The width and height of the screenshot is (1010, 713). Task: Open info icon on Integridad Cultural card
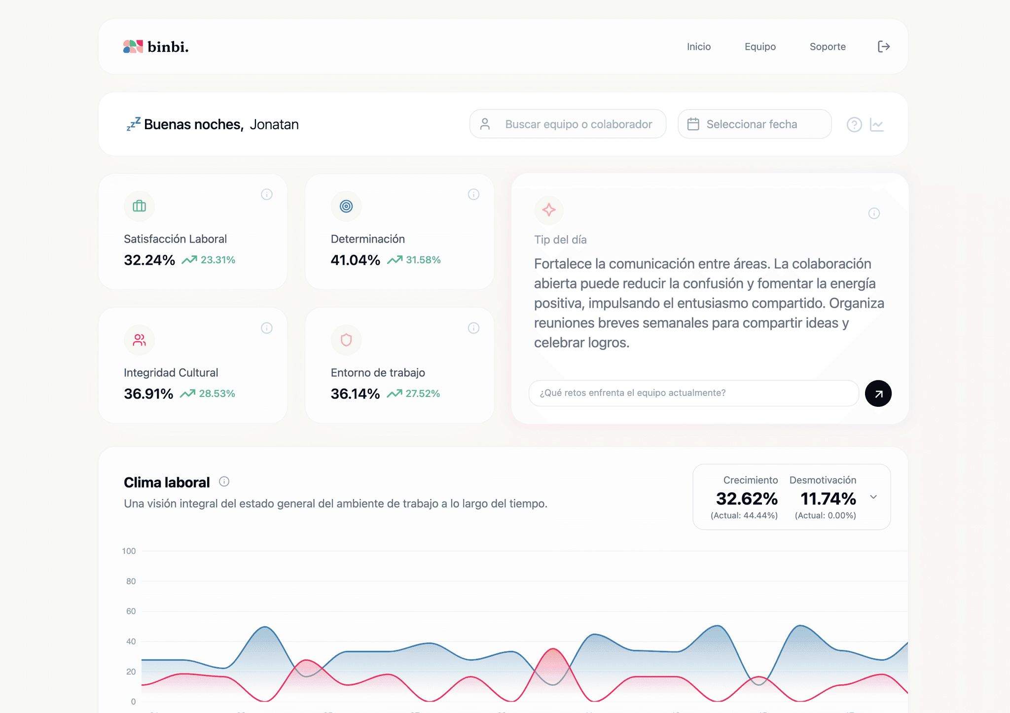(x=267, y=328)
